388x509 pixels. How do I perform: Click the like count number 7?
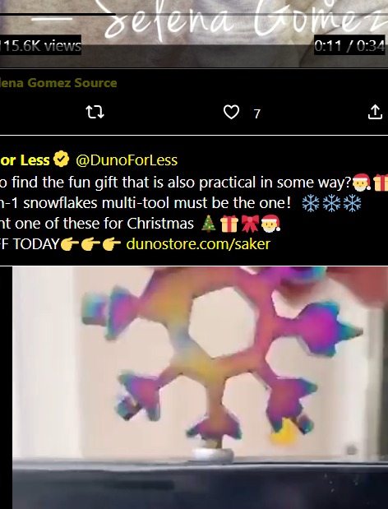pos(257,114)
